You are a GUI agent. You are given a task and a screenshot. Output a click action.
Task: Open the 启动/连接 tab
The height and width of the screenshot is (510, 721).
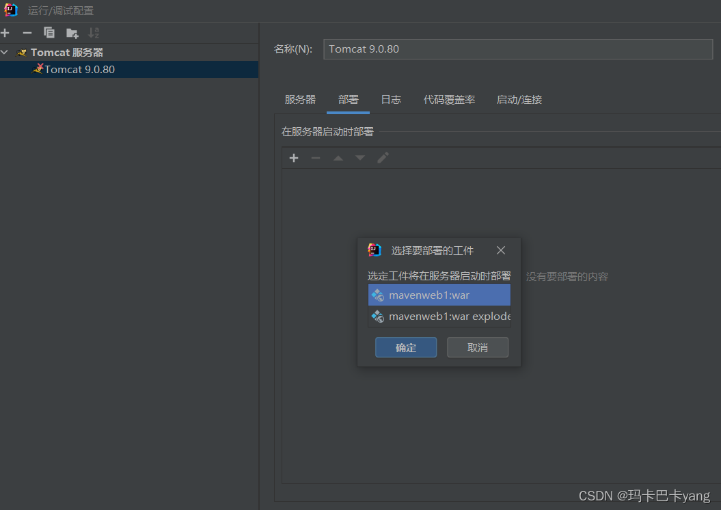pos(519,99)
